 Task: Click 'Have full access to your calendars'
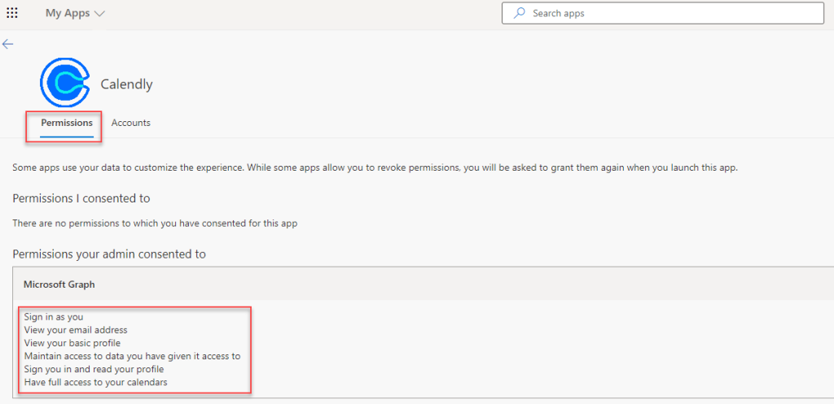96,382
